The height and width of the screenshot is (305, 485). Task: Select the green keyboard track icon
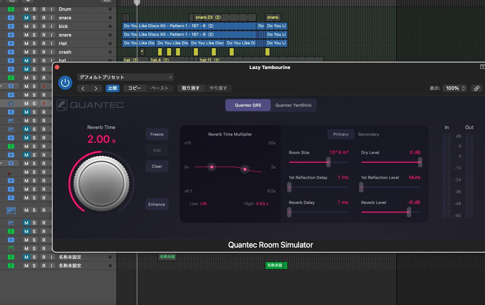11,248
